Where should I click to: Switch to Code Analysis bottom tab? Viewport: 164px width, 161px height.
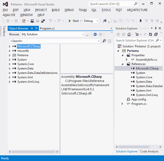pos(149,151)
